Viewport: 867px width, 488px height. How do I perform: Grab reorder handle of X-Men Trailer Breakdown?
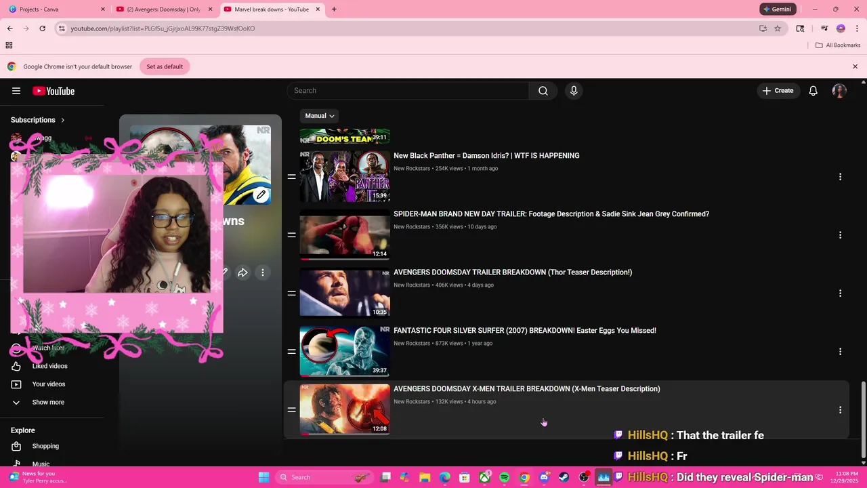point(291,410)
